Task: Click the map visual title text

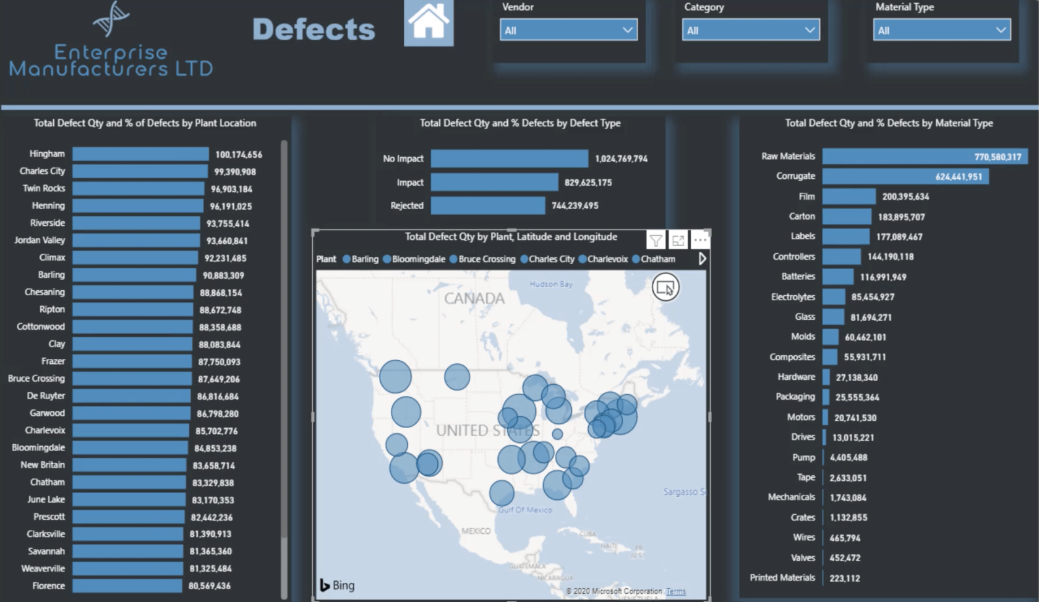Action: [511, 237]
